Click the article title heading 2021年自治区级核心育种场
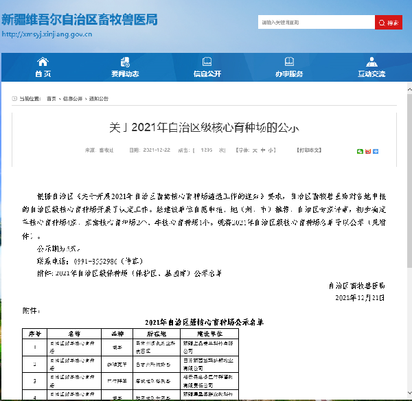 coord(204,128)
